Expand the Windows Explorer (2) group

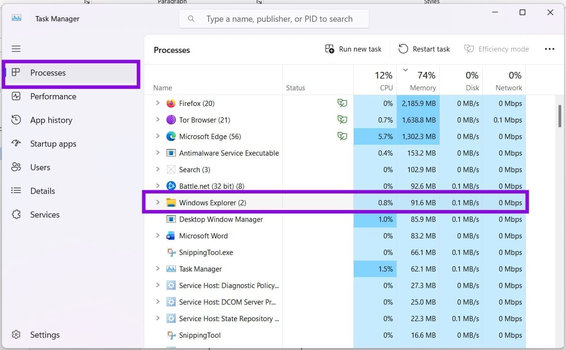click(x=158, y=202)
